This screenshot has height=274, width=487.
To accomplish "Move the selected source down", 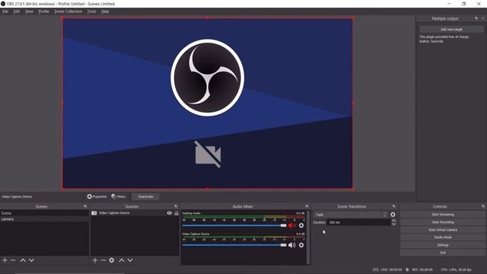I will [x=130, y=260].
